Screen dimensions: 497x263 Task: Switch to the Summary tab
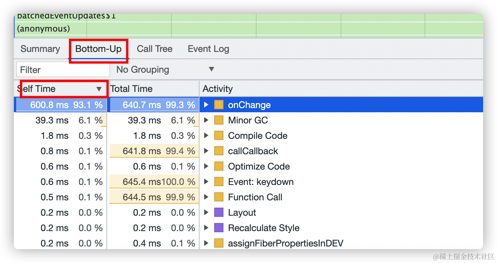(40, 49)
